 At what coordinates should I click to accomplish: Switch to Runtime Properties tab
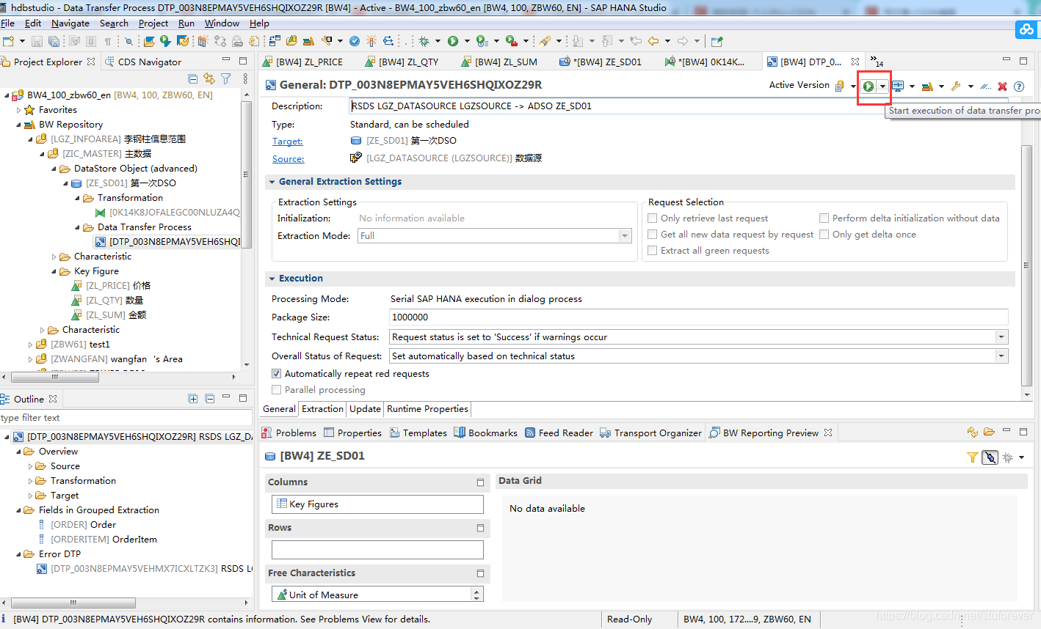427,409
